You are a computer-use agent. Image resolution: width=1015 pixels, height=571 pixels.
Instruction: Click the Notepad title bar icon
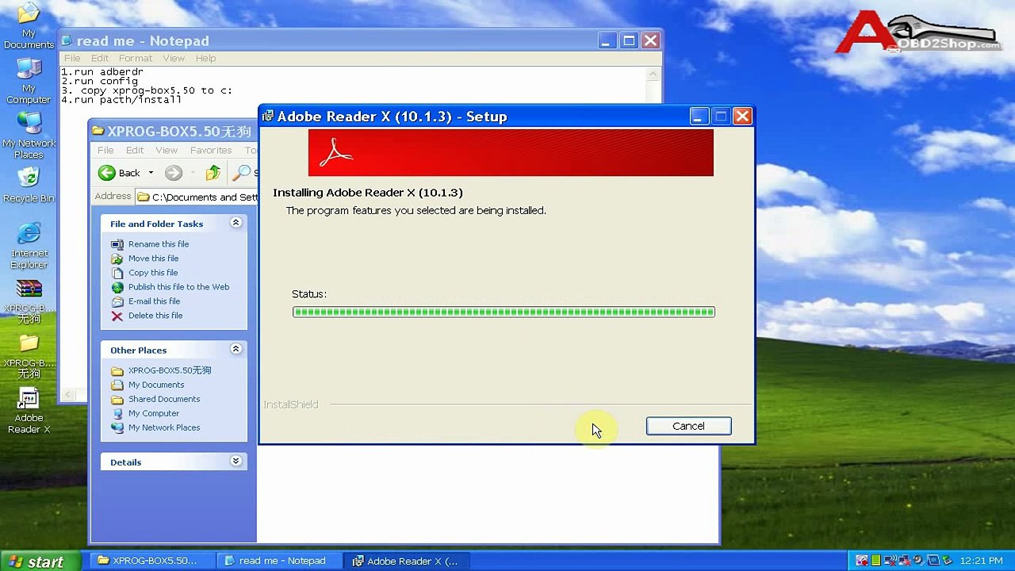67,40
